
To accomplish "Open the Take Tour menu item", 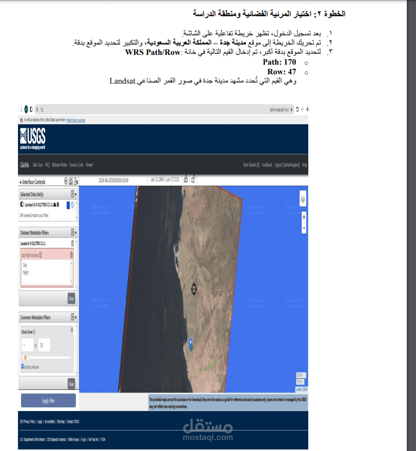I will pos(37,165).
